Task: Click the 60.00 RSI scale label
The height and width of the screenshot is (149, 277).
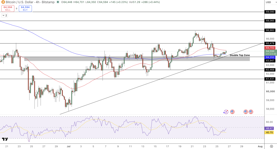Action: click(269, 122)
